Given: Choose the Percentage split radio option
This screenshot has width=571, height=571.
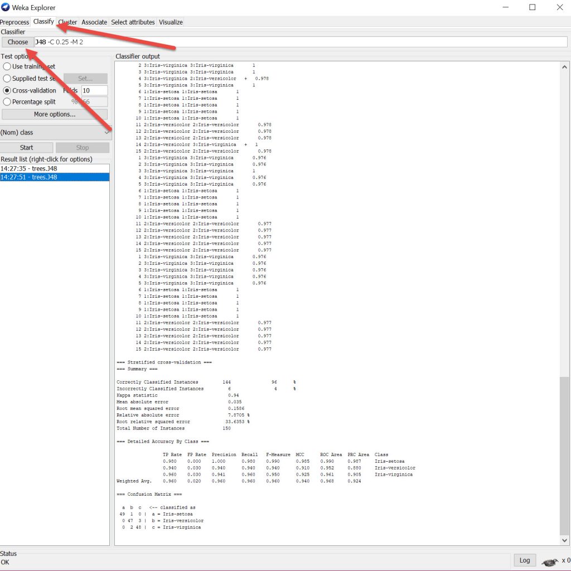Looking at the screenshot, I should click(x=7, y=102).
